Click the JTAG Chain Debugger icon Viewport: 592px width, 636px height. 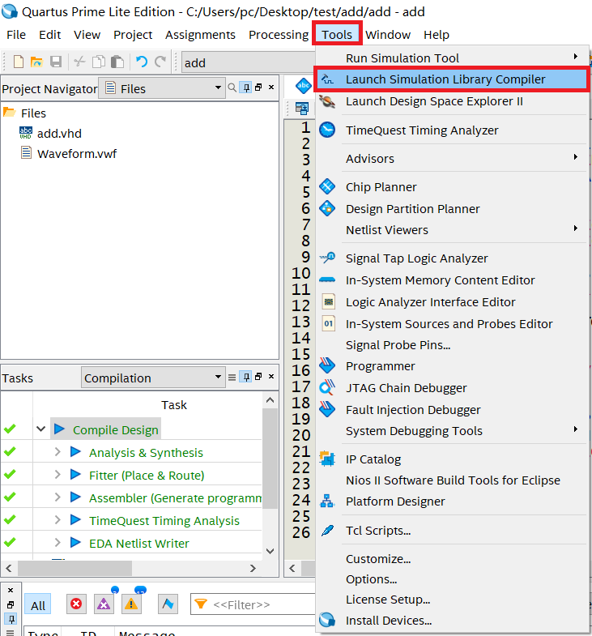click(x=327, y=387)
